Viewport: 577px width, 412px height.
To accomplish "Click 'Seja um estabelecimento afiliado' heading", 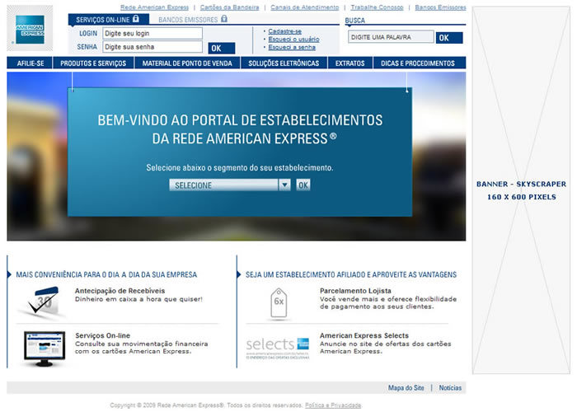I will [x=351, y=274].
